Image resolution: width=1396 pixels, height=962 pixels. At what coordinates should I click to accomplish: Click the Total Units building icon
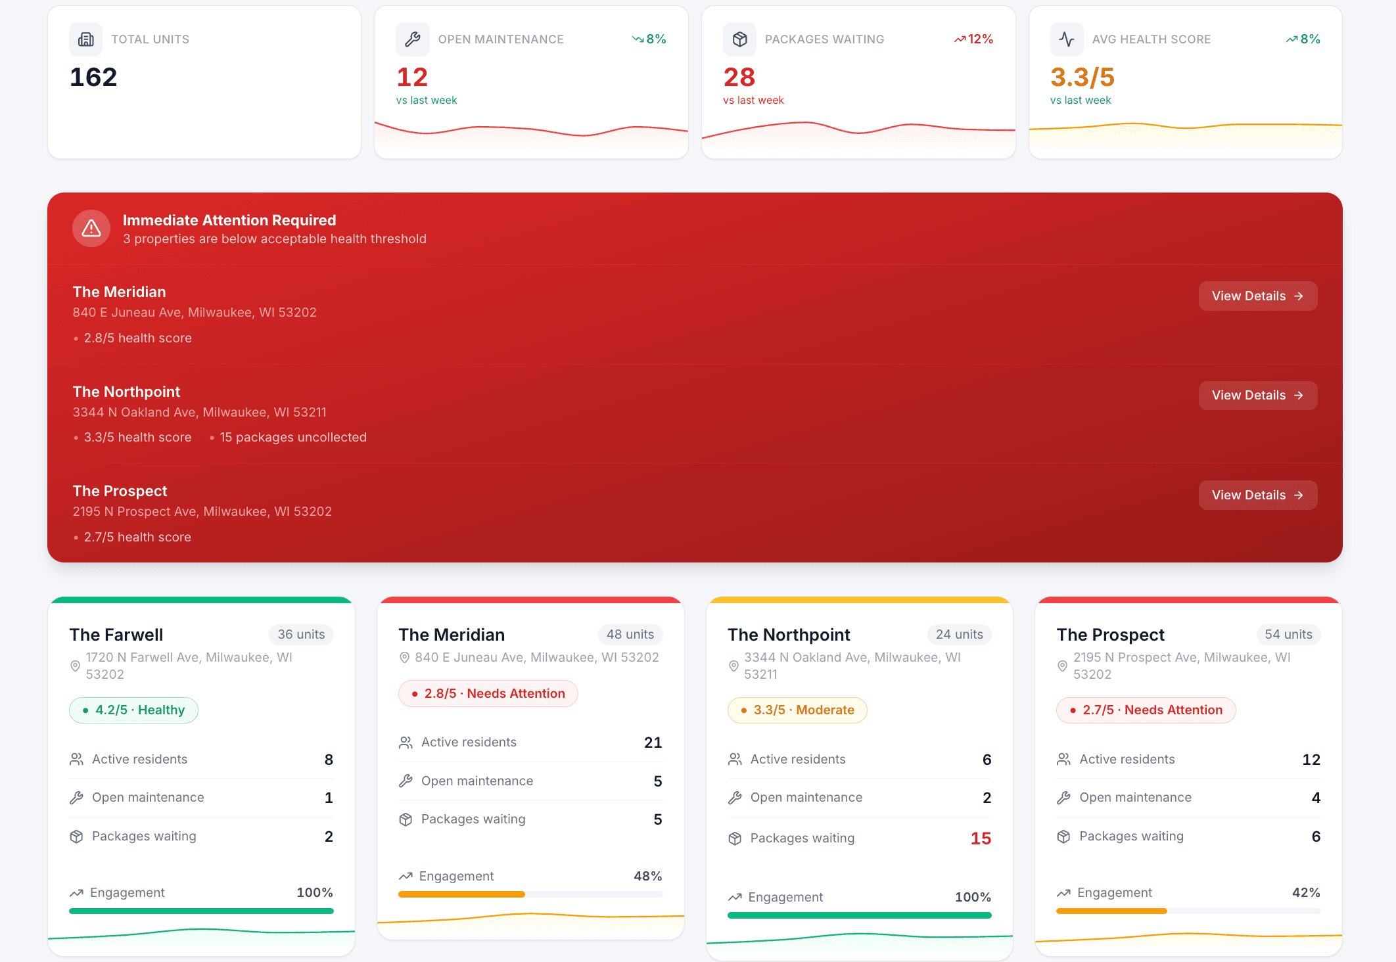[86, 39]
